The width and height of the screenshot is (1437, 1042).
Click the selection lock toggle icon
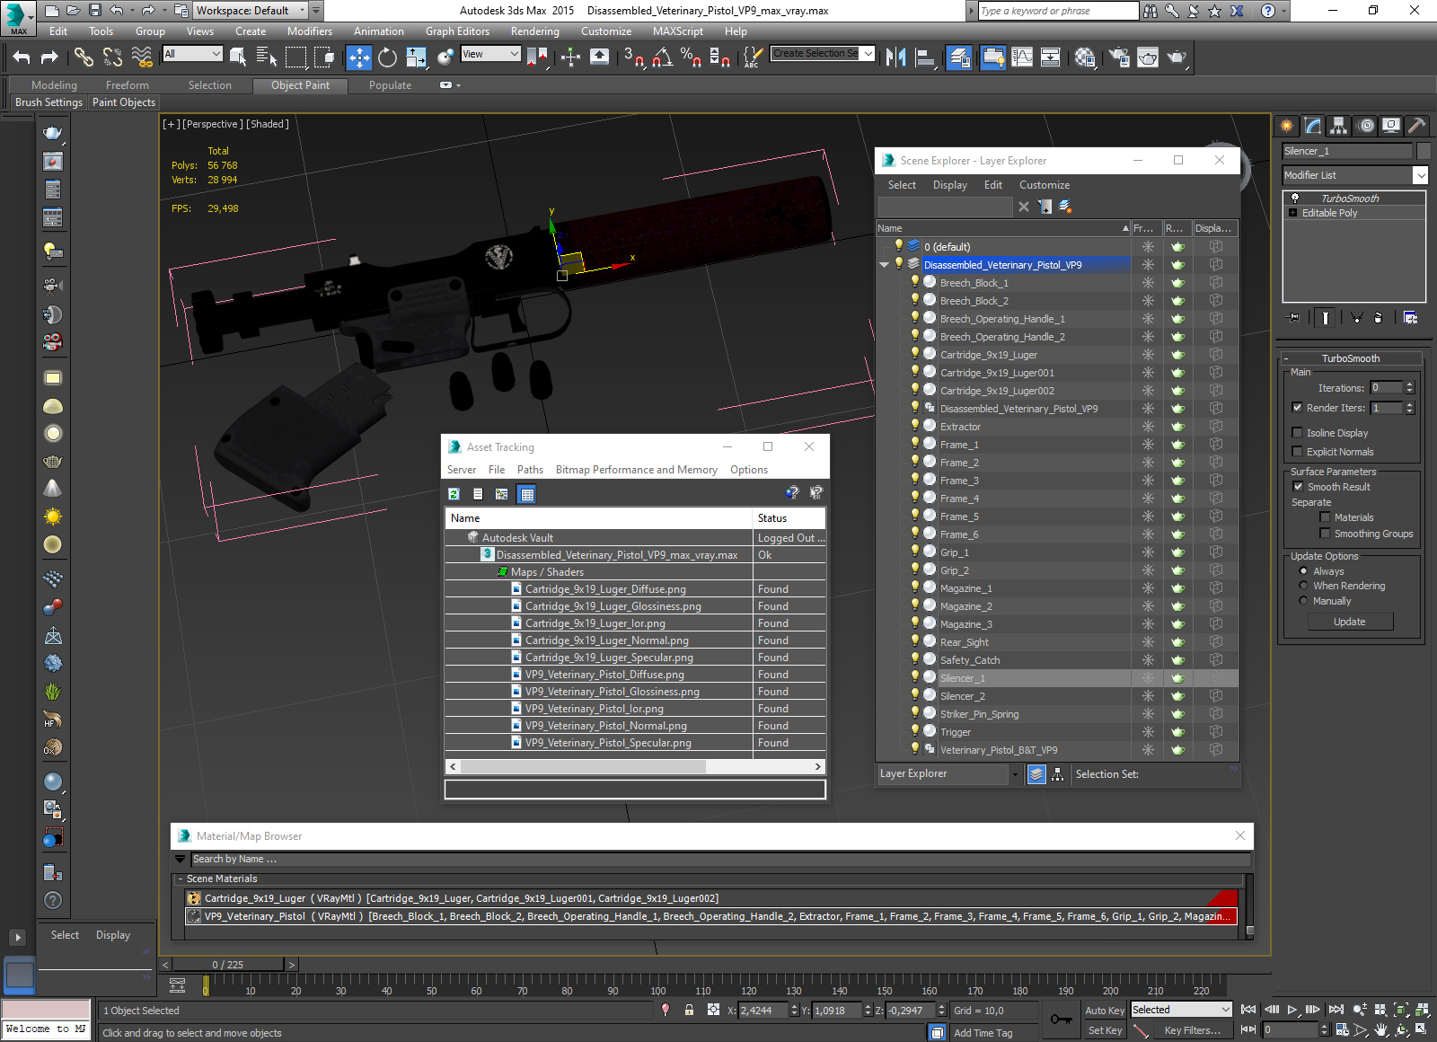(x=689, y=1010)
